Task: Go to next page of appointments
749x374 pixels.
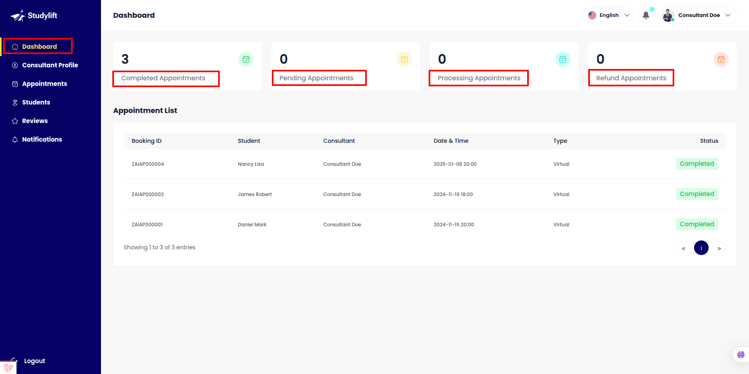Action: [719, 249]
